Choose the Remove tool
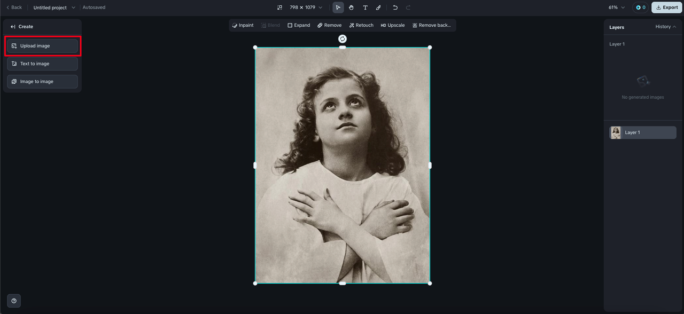This screenshot has height=314, width=684. point(329,25)
